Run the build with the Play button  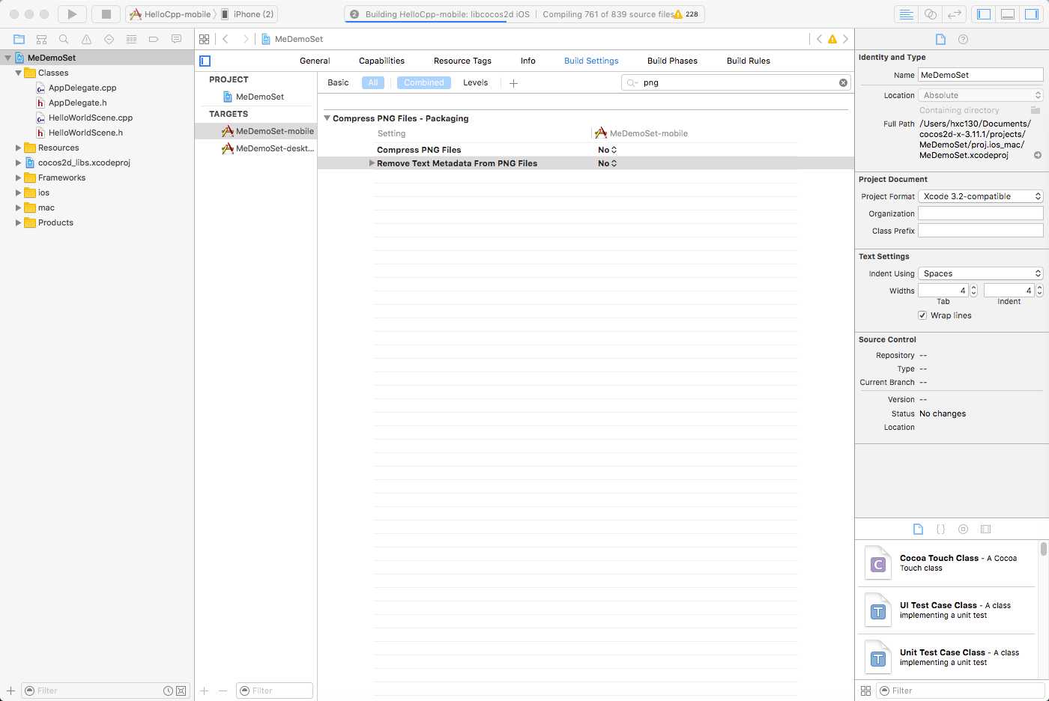click(72, 13)
